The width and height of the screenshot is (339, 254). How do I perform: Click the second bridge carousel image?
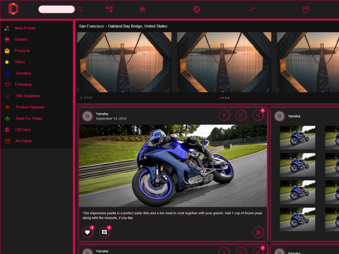coord(224,62)
